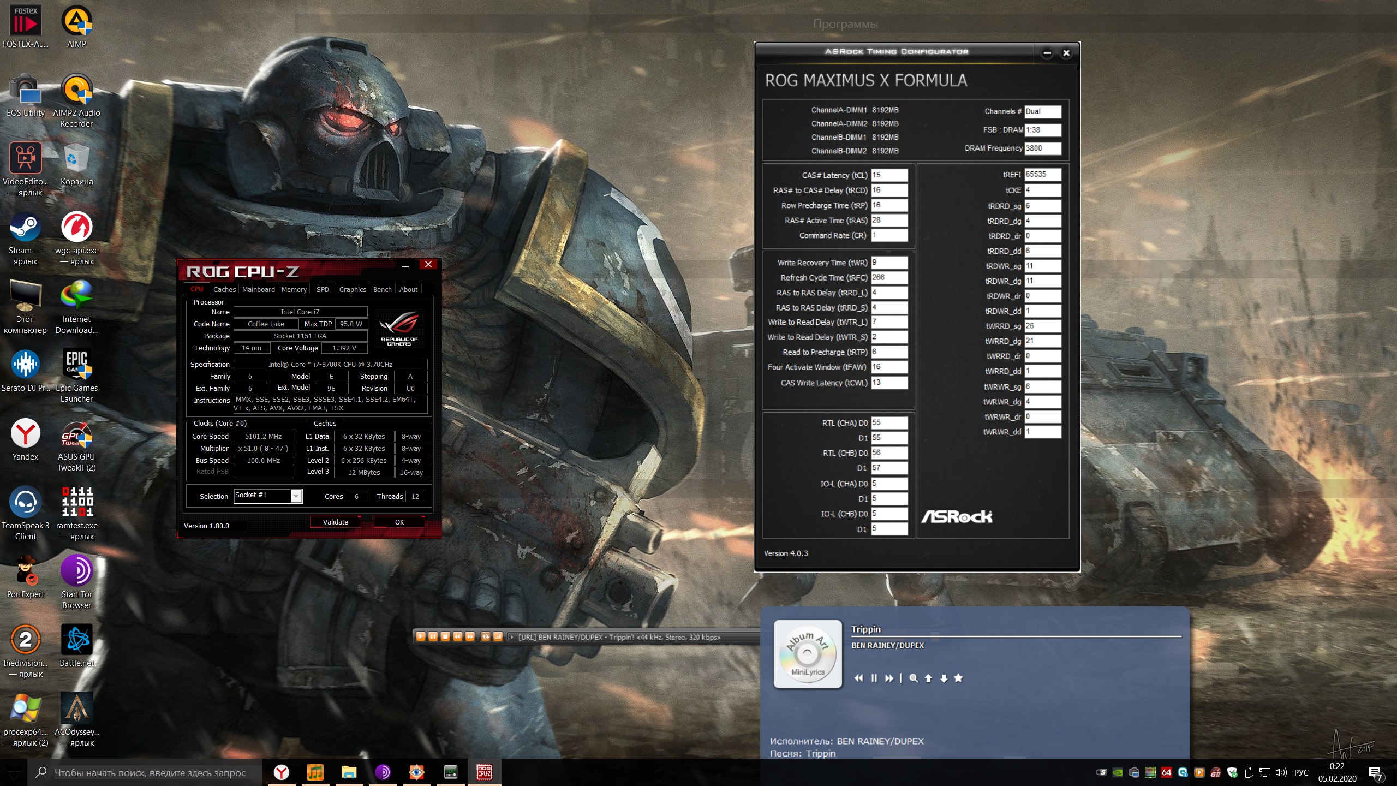
Task: Toggle the equalizer bars icon in AIMP toolbar
Action: coord(498,636)
